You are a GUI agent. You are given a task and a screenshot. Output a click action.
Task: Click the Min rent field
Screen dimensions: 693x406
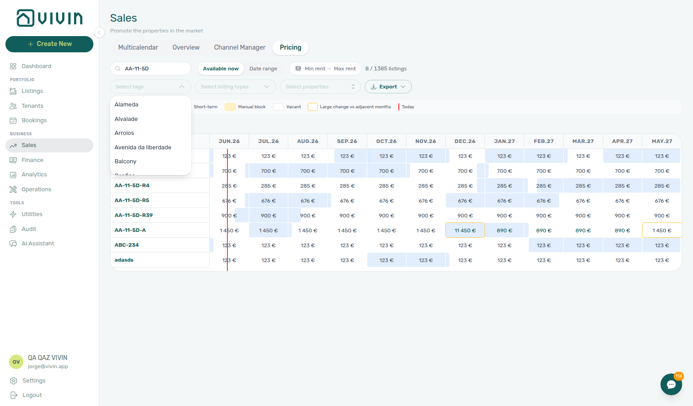coord(315,69)
